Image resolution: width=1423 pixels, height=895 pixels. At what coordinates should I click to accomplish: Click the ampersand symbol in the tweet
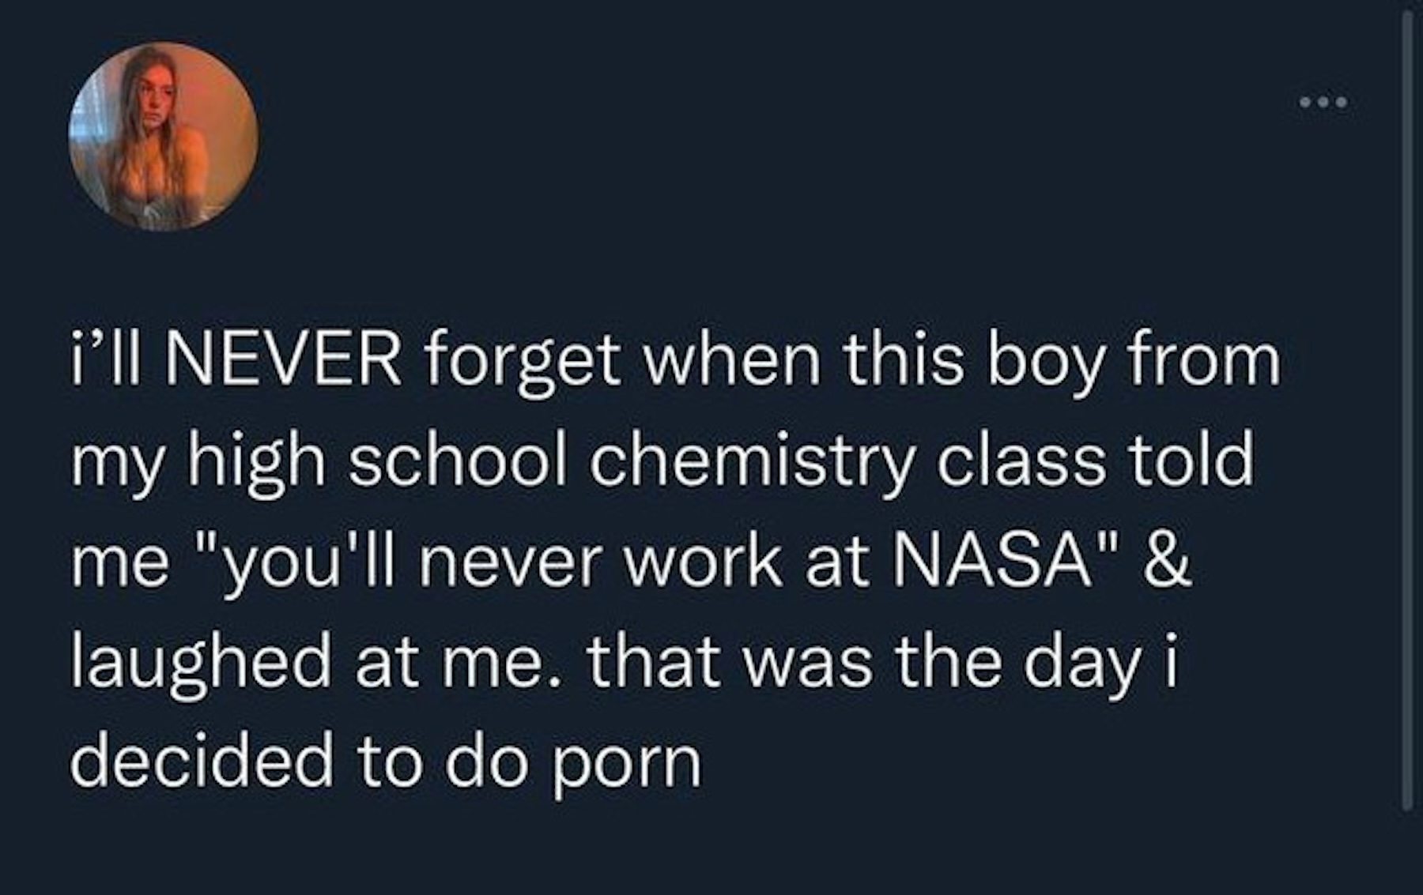point(1168,563)
